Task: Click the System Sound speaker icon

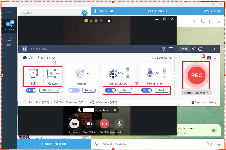Action: tap(114, 73)
